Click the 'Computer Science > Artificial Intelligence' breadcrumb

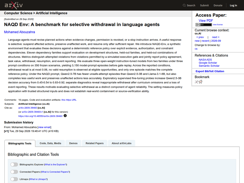[x=36, y=13]
